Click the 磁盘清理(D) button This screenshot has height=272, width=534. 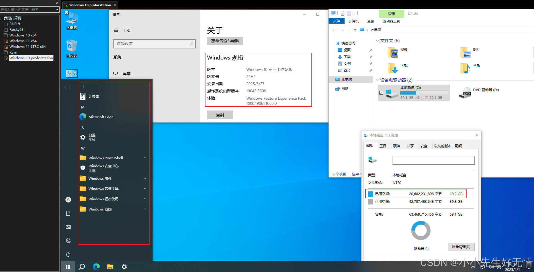pyautogui.click(x=461, y=247)
